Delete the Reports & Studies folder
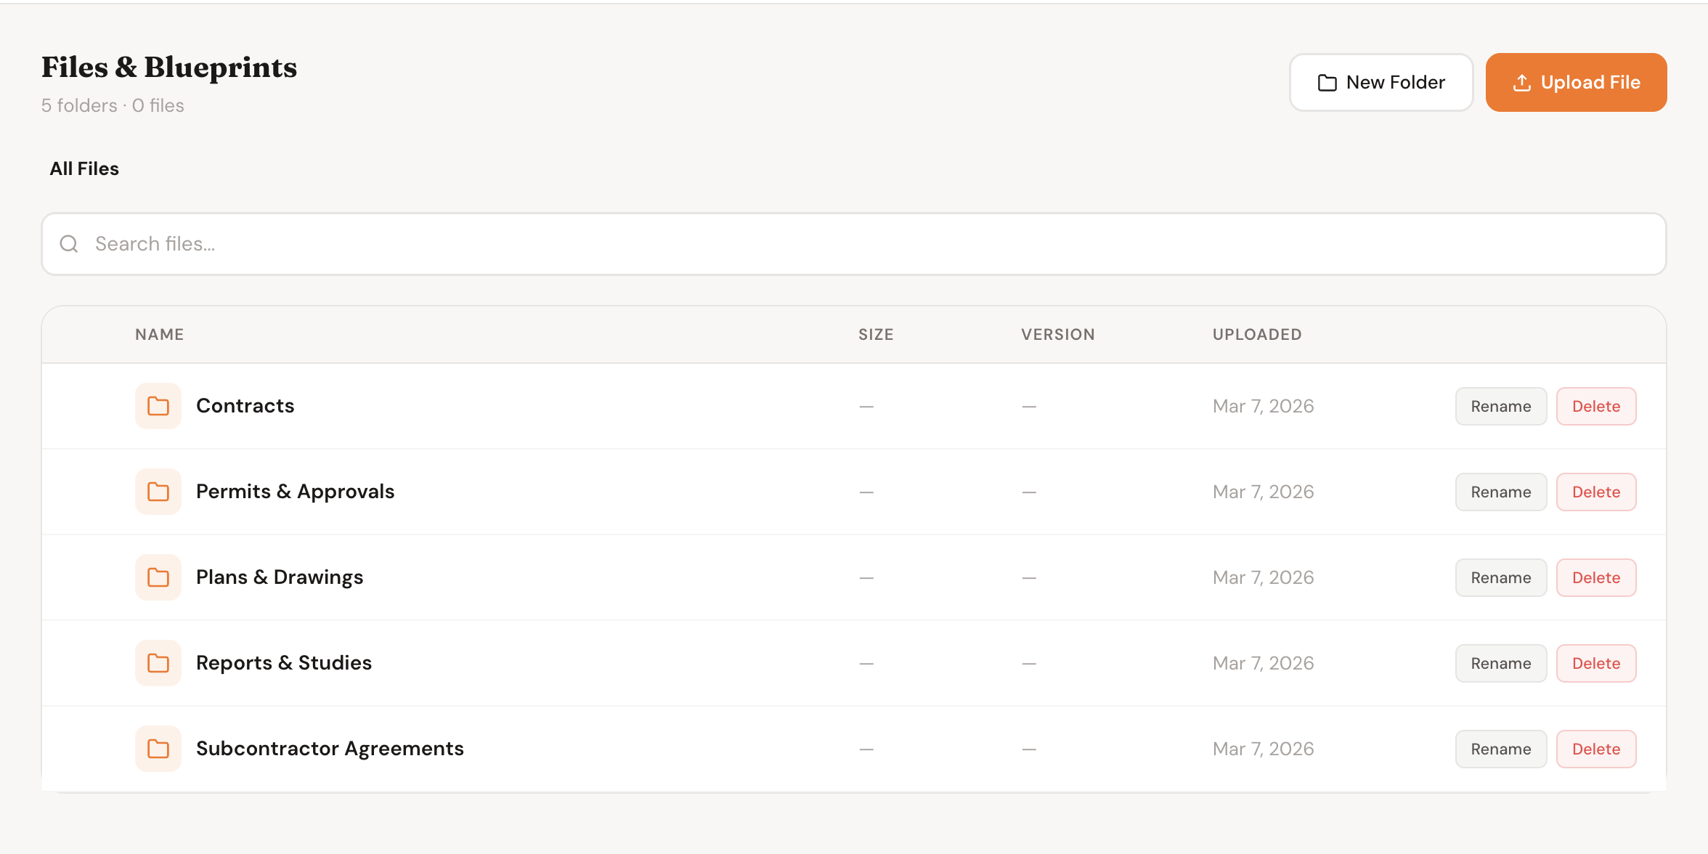 pyautogui.click(x=1595, y=663)
